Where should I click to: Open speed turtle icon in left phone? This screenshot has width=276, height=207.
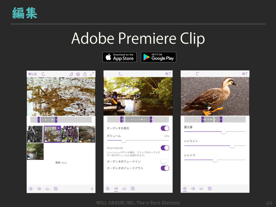pos(47,189)
